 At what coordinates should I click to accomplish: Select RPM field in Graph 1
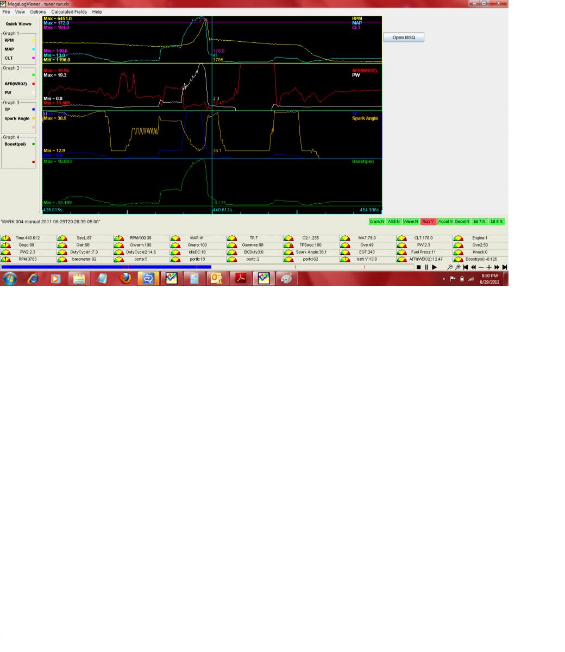click(x=9, y=40)
